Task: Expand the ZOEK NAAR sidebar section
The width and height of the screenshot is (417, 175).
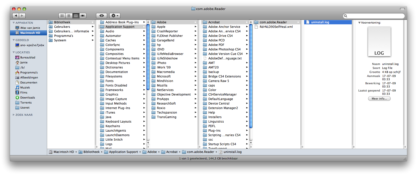Action: pyautogui.click(x=14, y=115)
